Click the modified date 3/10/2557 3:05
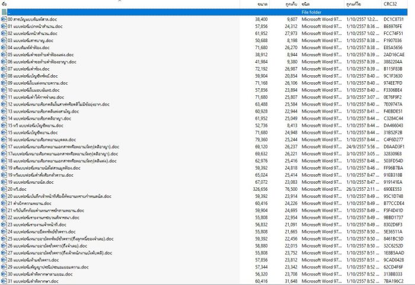Viewport: 415px width, 285px height. (x=362, y=153)
